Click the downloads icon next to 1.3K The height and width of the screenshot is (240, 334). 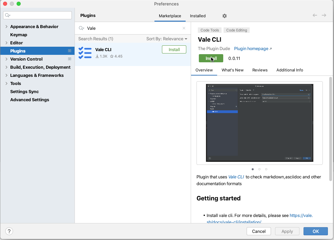tap(97, 56)
